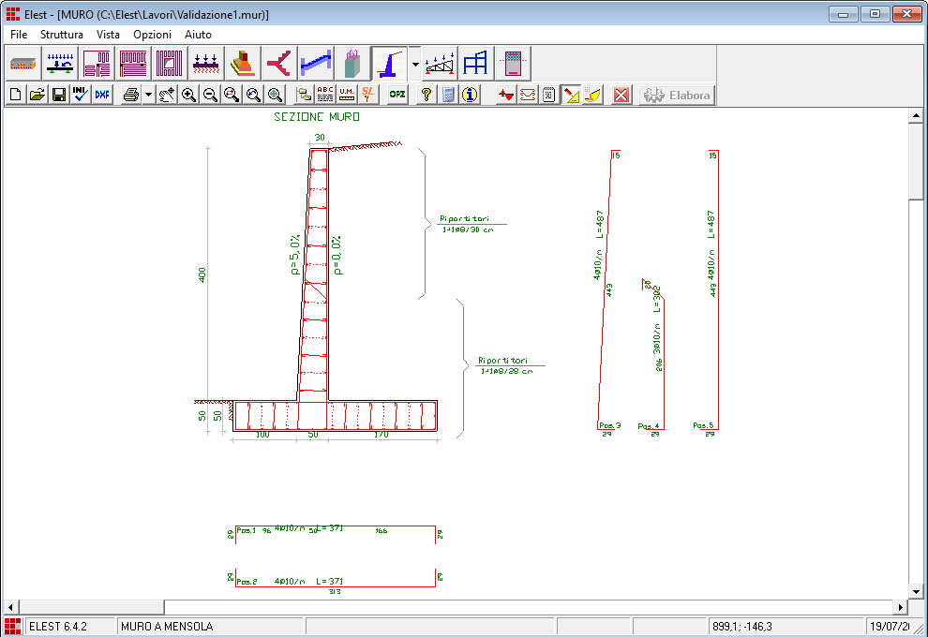928x637 pixels.
Task: Click the blue information icon
Action: coord(470,95)
